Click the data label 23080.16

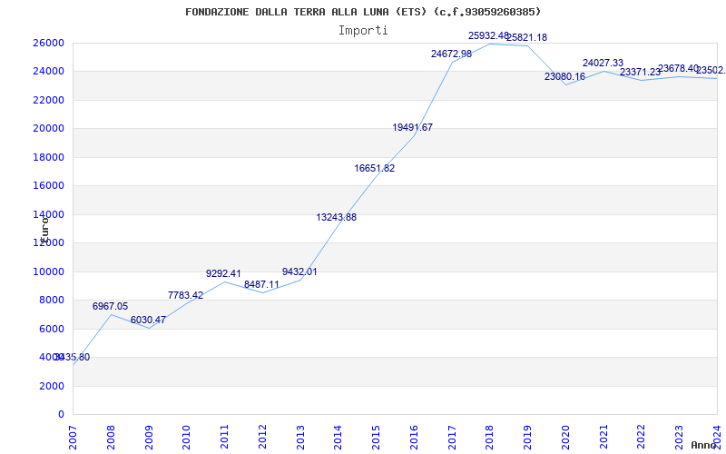[564, 77]
